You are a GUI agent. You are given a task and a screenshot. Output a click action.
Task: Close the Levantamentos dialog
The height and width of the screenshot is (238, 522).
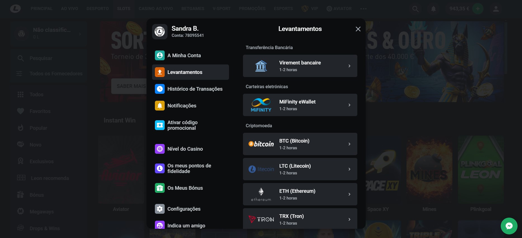[358, 29]
